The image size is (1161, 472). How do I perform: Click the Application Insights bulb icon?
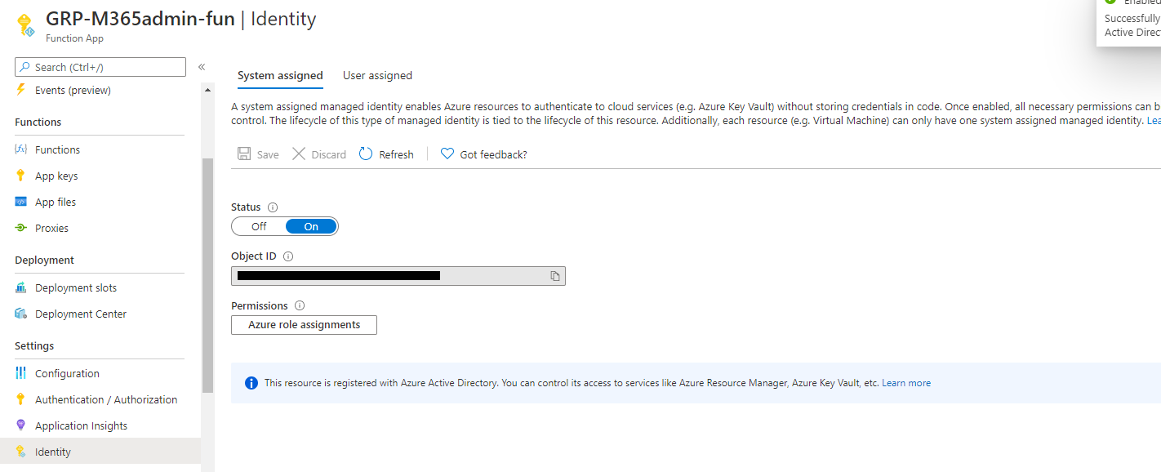21,425
